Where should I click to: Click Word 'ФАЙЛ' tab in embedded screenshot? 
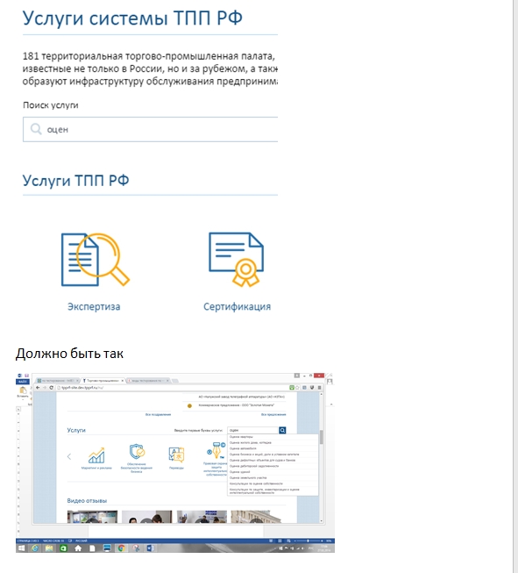(x=23, y=382)
